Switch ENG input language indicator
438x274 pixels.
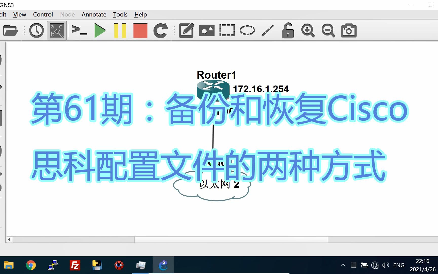[399, 265]
